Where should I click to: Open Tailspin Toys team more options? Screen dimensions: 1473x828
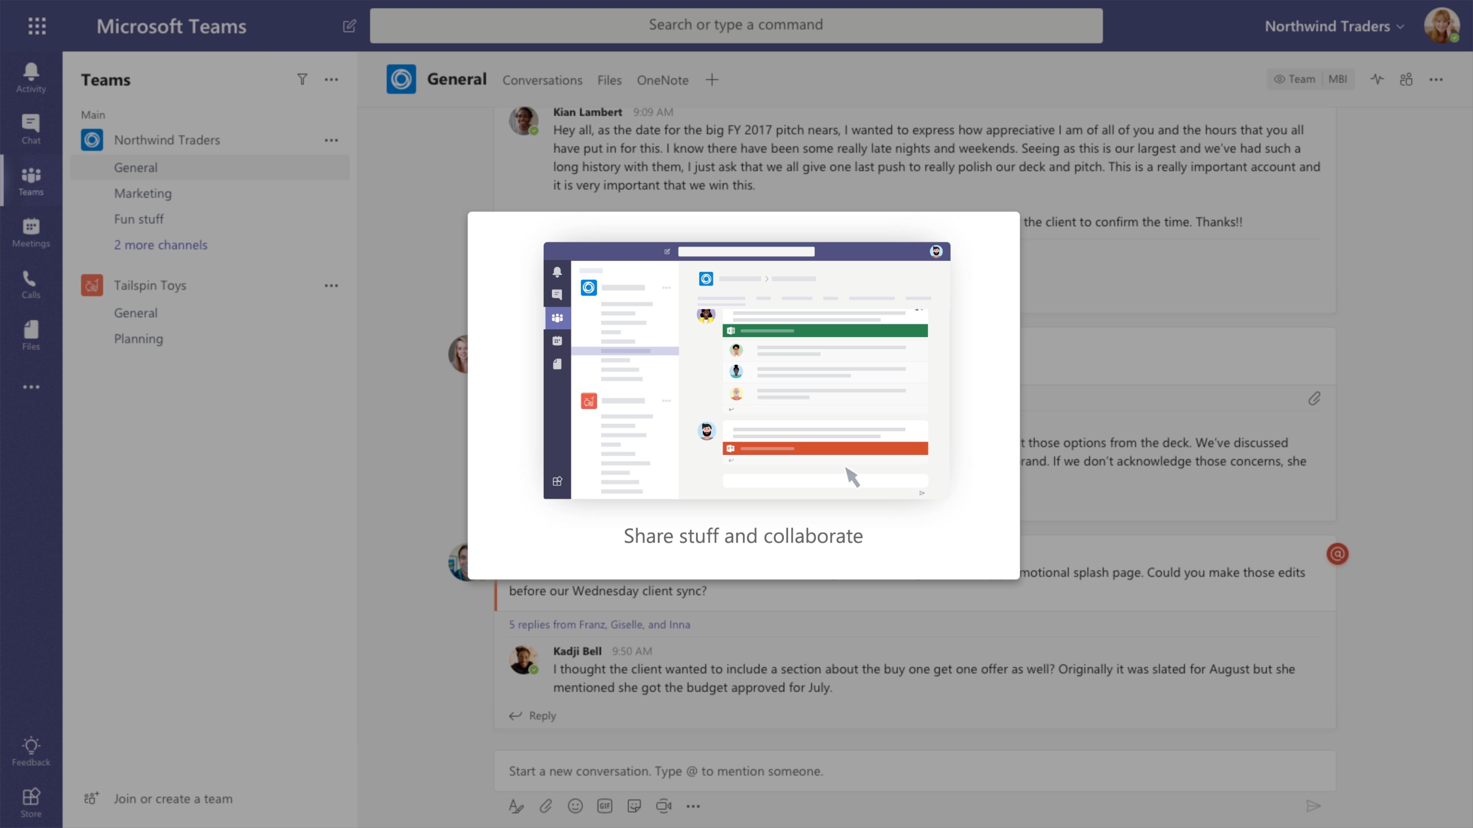[x=331, y=285]
